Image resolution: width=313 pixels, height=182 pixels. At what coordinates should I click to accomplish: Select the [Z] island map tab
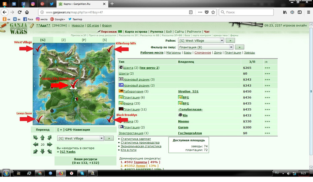(64, 40)
